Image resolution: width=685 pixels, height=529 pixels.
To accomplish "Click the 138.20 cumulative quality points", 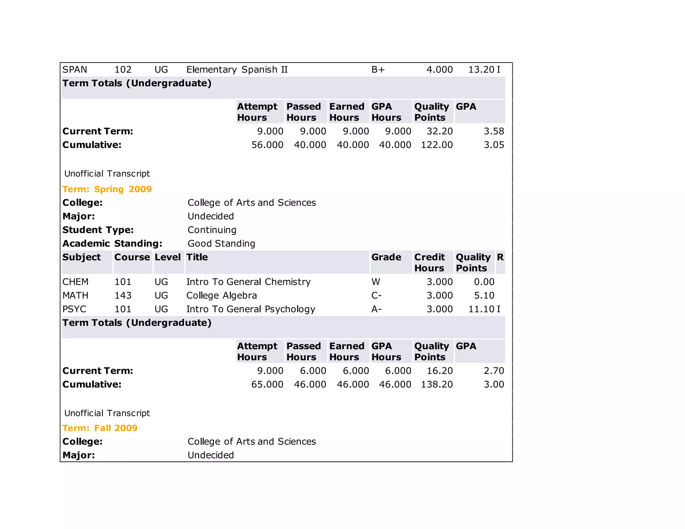I will click(437, 385).
